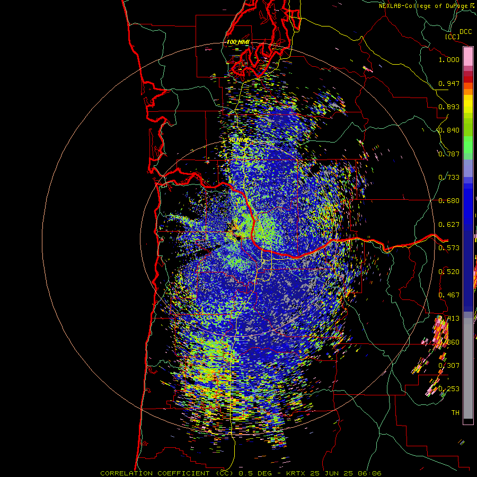The width and height of the screenshot is (477, 477).
Task: Pick the red segment of the color bar
Action: [x=468, y=79]
